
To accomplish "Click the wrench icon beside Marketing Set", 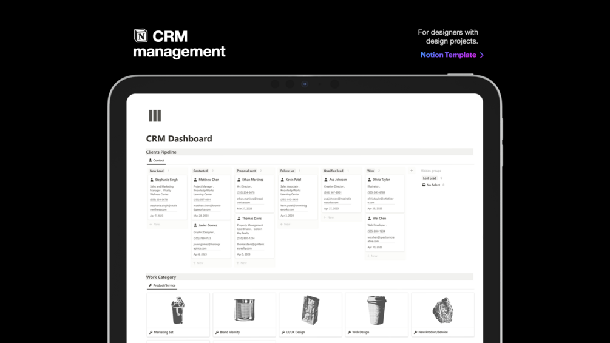I will (151, 332).
